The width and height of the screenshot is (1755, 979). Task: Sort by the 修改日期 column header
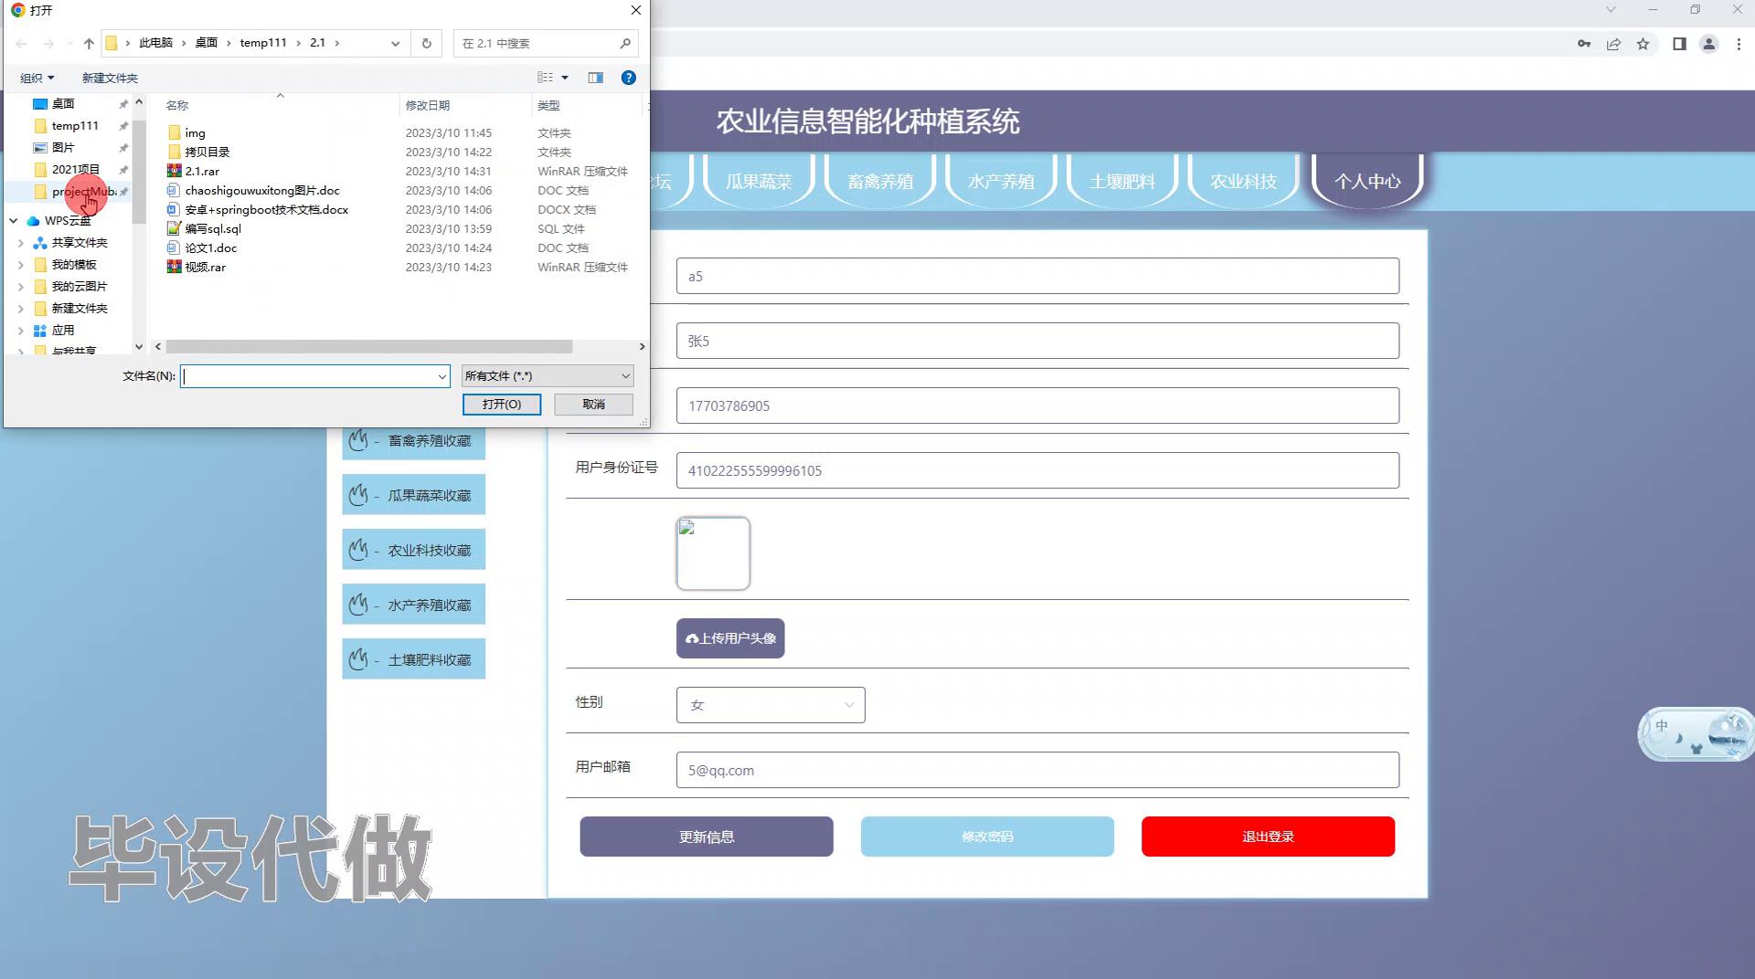point(428,105)
